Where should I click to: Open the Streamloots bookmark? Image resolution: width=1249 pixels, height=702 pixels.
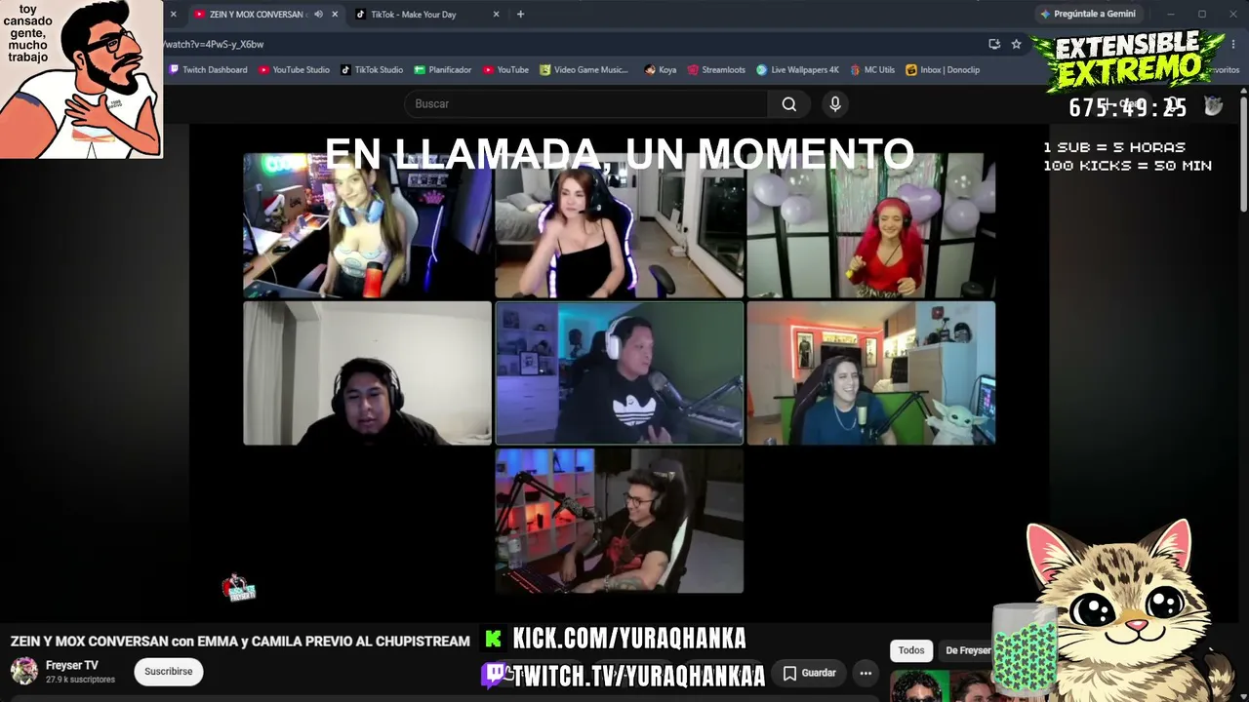pyautogui.click(x=716, y=70)
